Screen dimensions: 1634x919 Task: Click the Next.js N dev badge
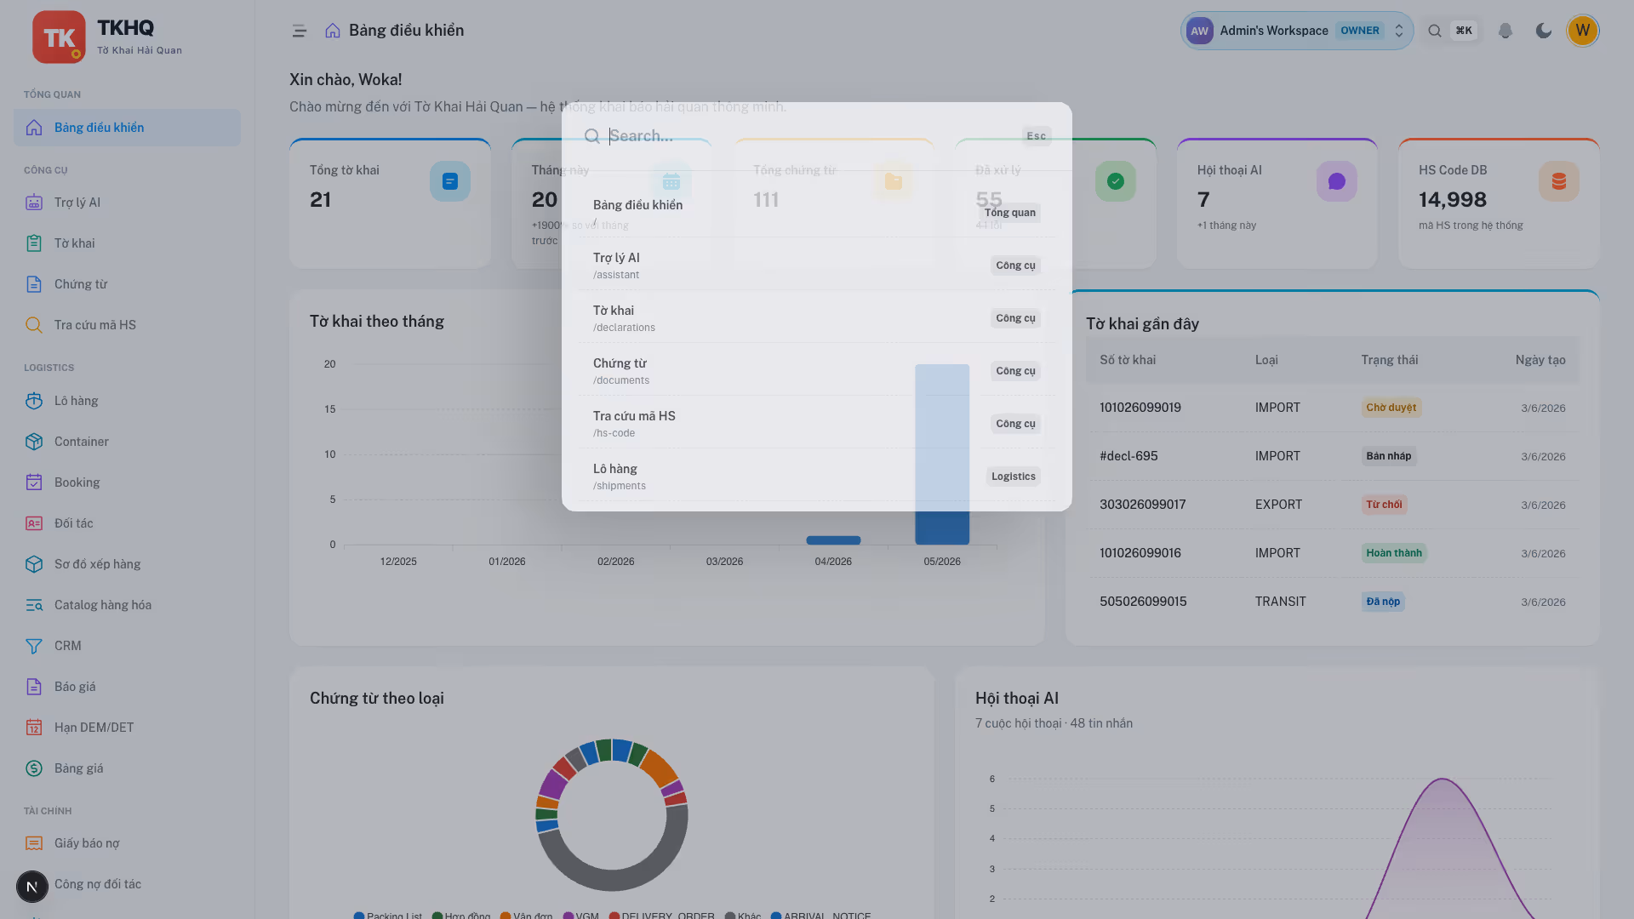[32, 887]
